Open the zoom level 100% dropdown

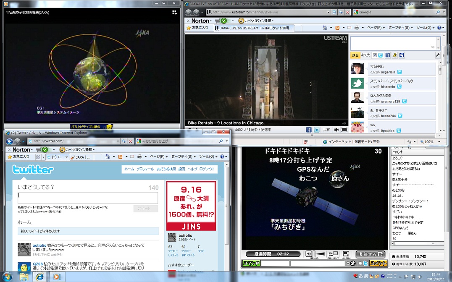439,141
